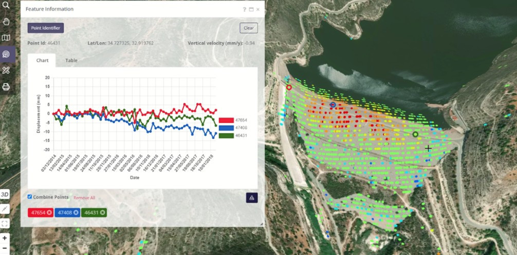Screen dimensions: 517x255
Task: Zoom in using the plus button
Action: tap(5, 238)
